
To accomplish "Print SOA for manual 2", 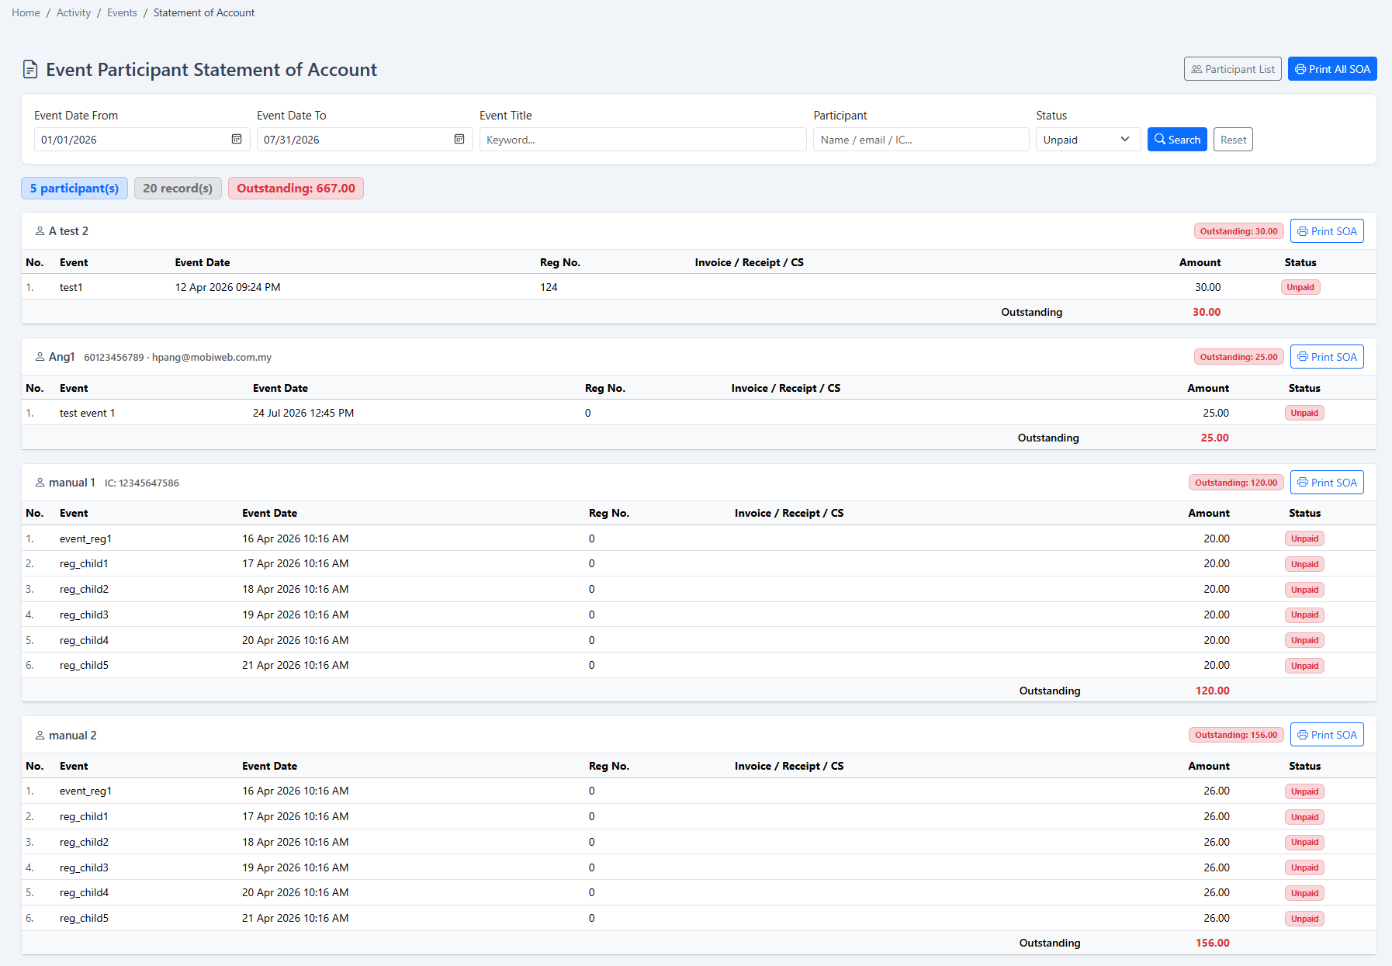I will point(1327,735).
